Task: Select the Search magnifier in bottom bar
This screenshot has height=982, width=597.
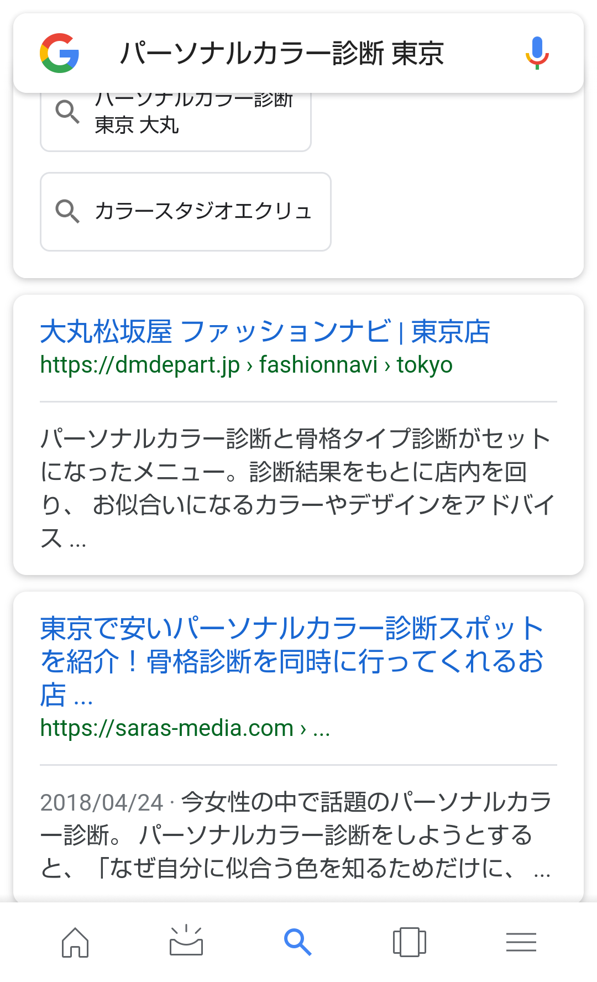Action: tap(298, 942)
